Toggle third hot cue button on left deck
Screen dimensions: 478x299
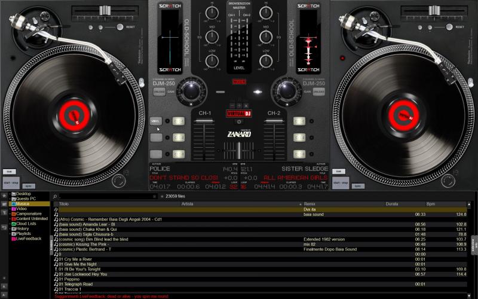179,154
